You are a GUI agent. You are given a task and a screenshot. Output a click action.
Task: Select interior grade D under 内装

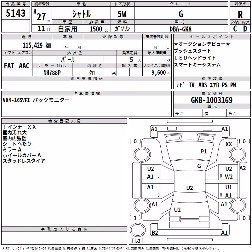(x=245, y=29)
